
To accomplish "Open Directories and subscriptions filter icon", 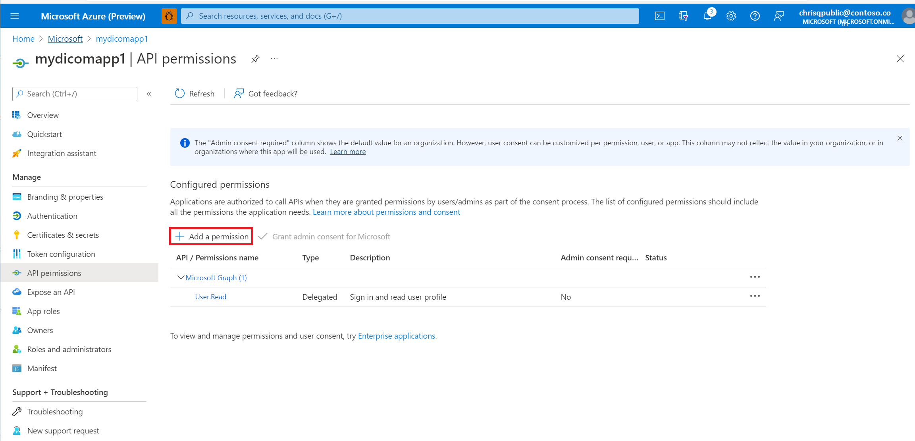I will coord(683,16).
